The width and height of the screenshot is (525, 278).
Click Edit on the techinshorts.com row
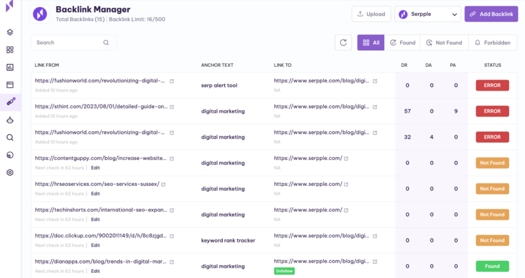(x=95, y=219)
